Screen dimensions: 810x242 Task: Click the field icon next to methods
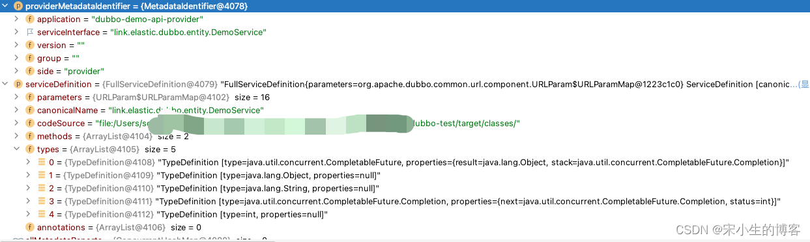pyautogui.click(x=29, y=136)
